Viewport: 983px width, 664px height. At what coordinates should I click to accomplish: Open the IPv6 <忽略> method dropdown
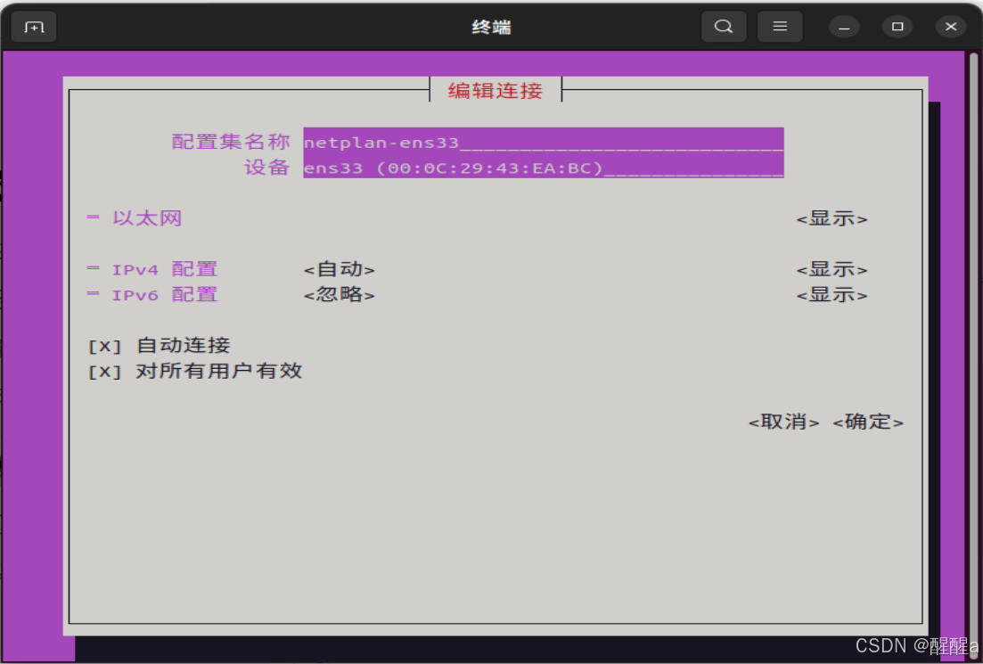(x=340, y=295)
